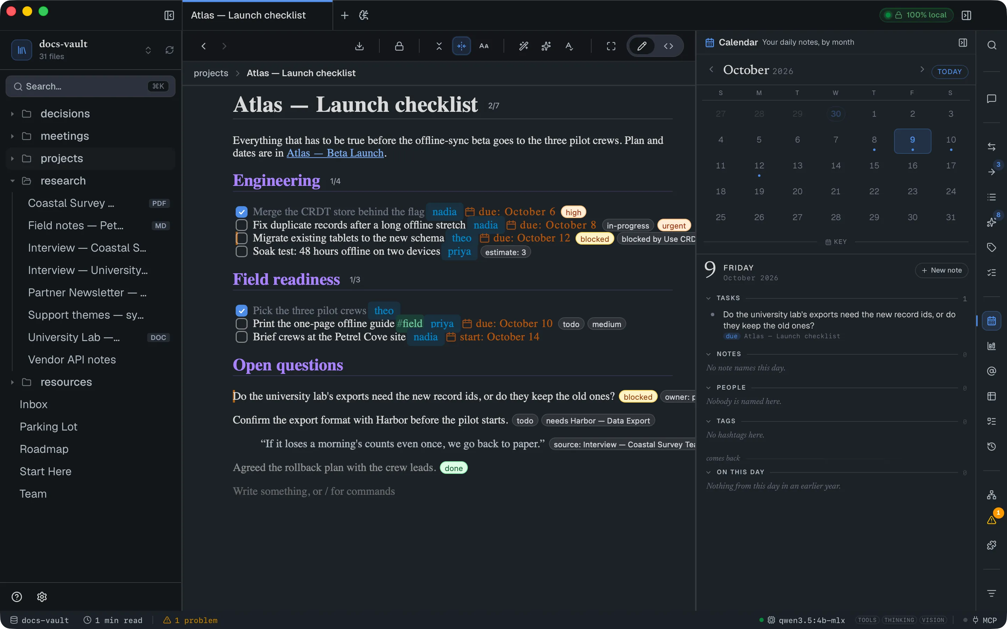Open the warning problems icon in the right rail

pyautogui.click(x=992, y=520)
